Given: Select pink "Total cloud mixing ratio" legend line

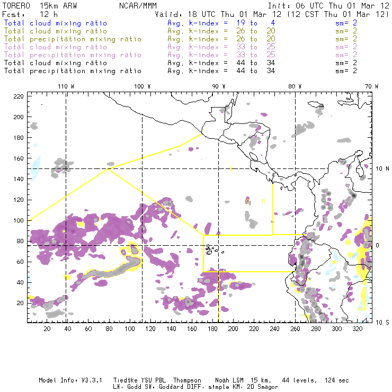Looking at the screenshot, I should pos(56,47).
